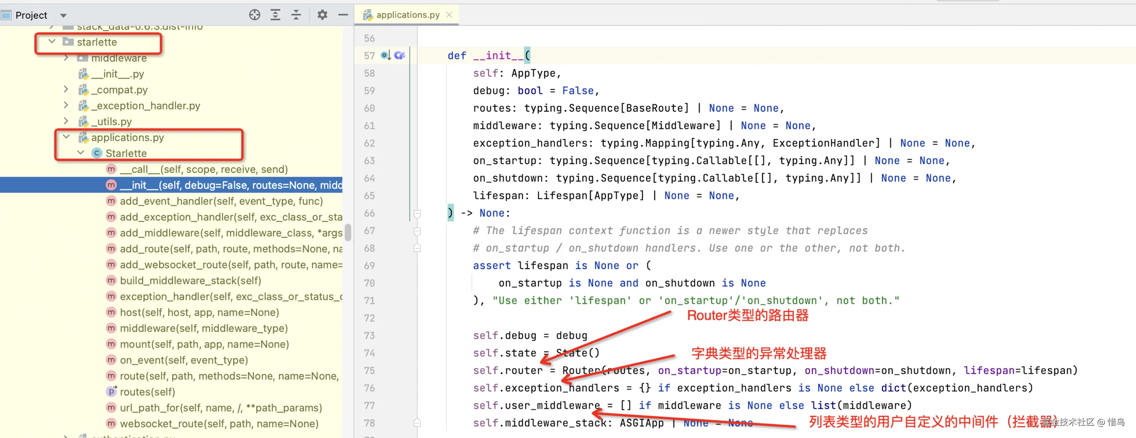The width and height of the screenshot is (1136, 438).
Task: Close the applications.py tab
Action: coord(449,15)
